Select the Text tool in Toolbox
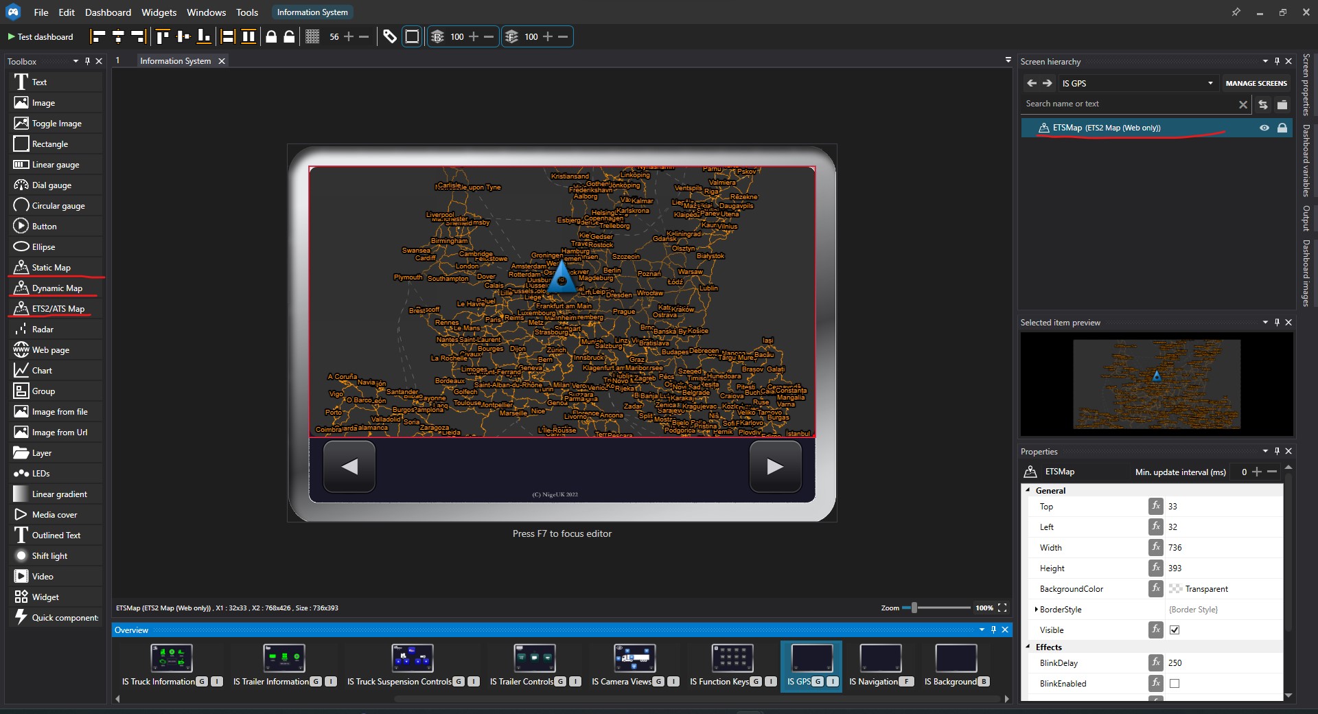 pyautogui.click(x=56, y=82)
